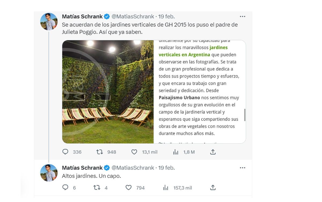Open Matías Schrank profile from first tweet name
322x202 pixels.
pos(82,17)
